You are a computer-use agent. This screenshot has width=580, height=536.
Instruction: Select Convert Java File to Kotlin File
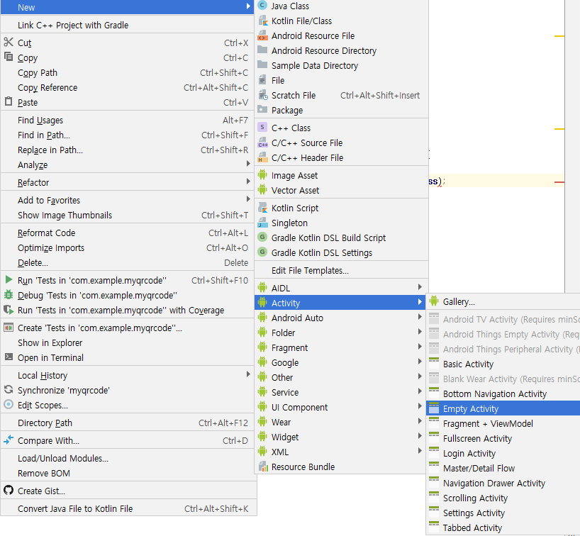[x=127, y=508]
